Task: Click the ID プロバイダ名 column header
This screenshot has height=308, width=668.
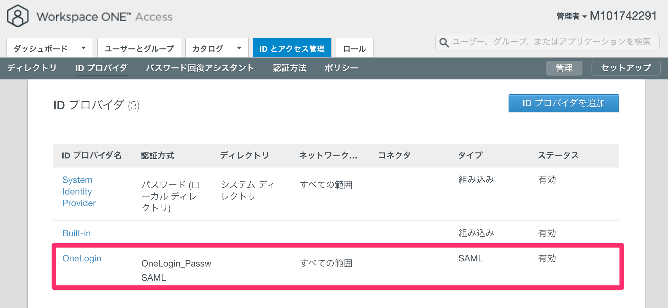Action: pos(92,155)
